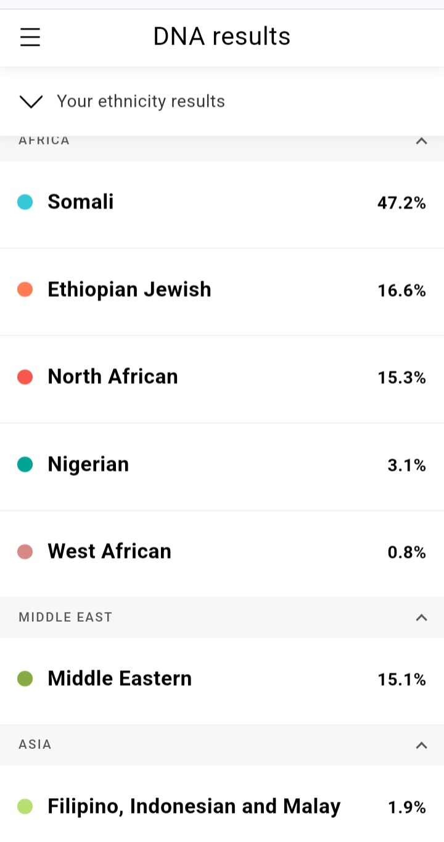The image size is (444, 842).
Task: Click the light green Filipino dot
Action: [25, 806]
